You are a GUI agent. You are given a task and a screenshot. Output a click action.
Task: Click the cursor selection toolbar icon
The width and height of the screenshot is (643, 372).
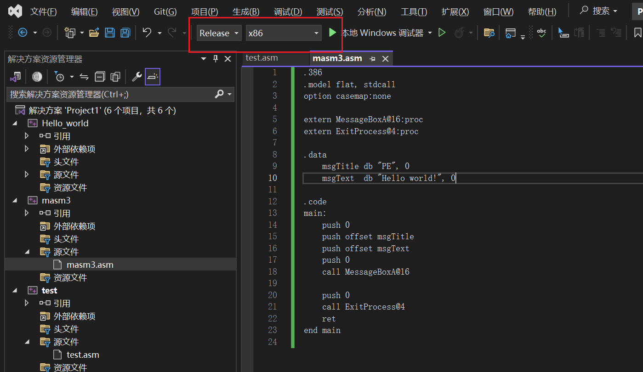tap(563, 33)
